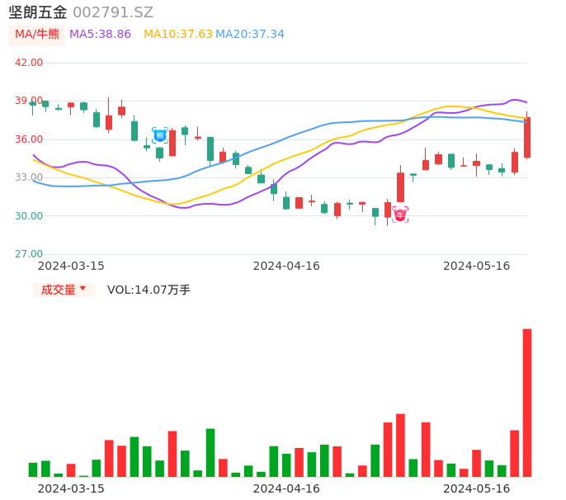
Task: Click the 42.00 price axis label
Action: [29, 63]
